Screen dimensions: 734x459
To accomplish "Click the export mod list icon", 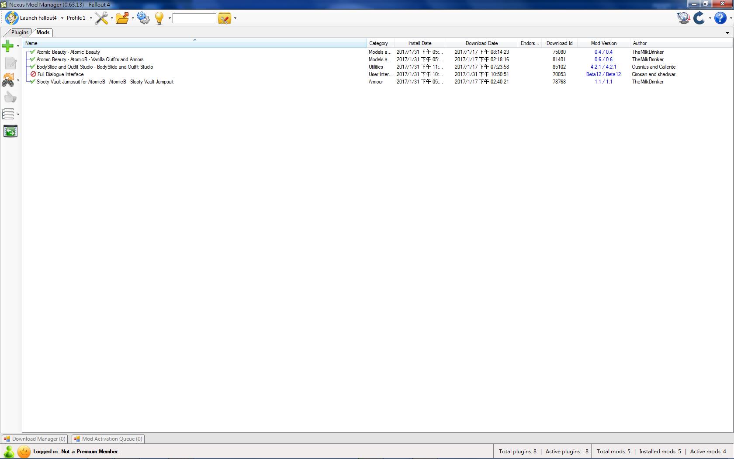I will (10, 131).
